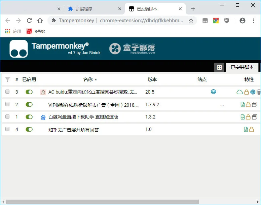Viewport: 261px width, 205px height.
Task: Open 百度网盘直接下载助手 直链加速版 script
Action: (x=83, y=117)
